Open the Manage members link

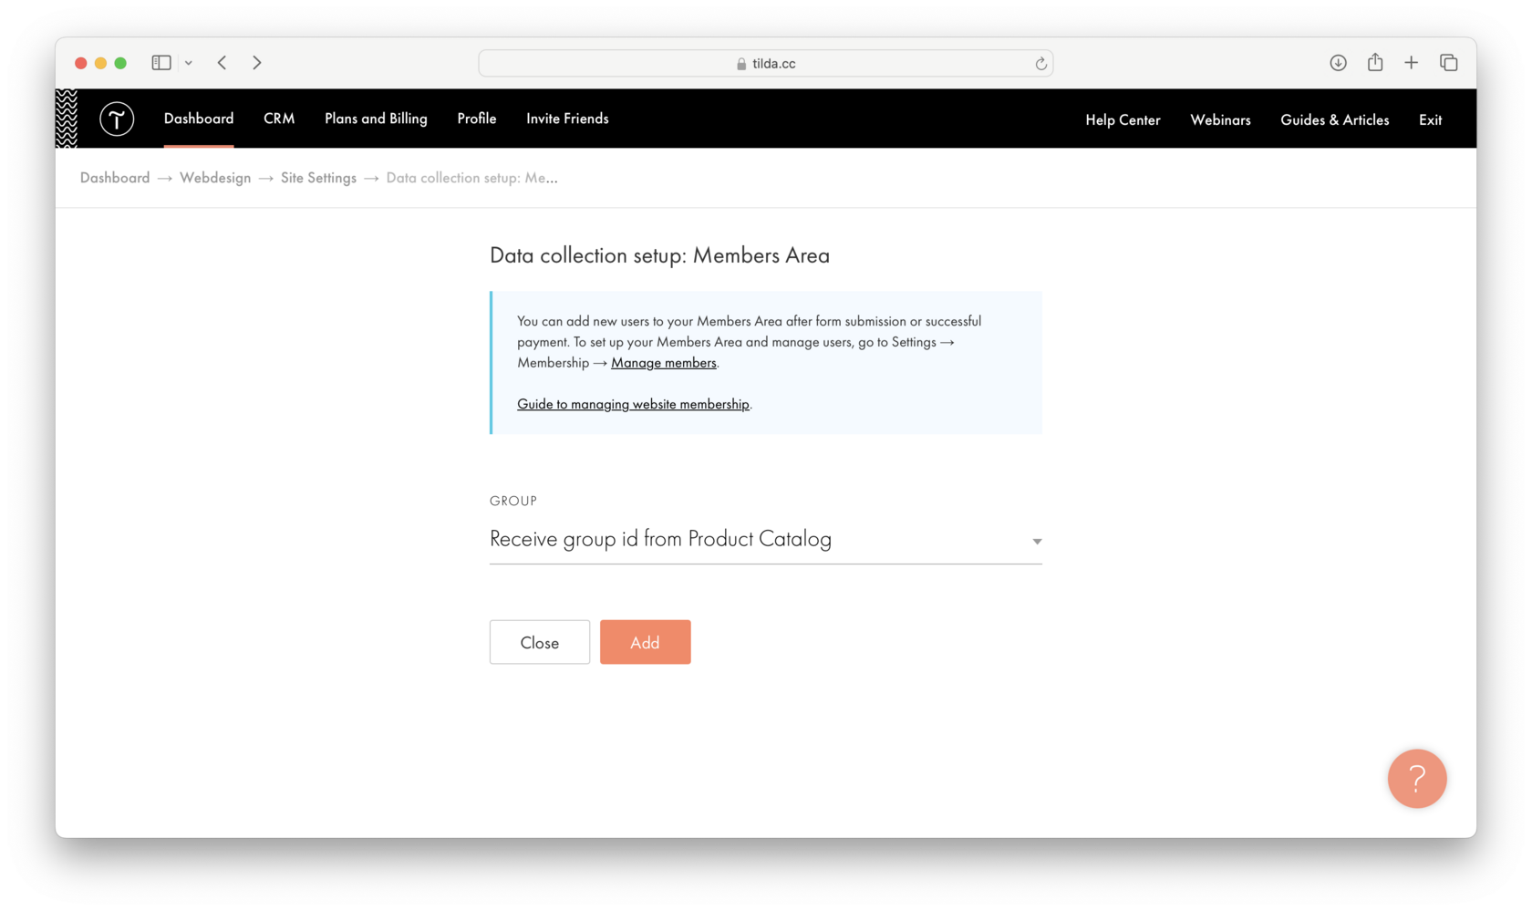663,362
